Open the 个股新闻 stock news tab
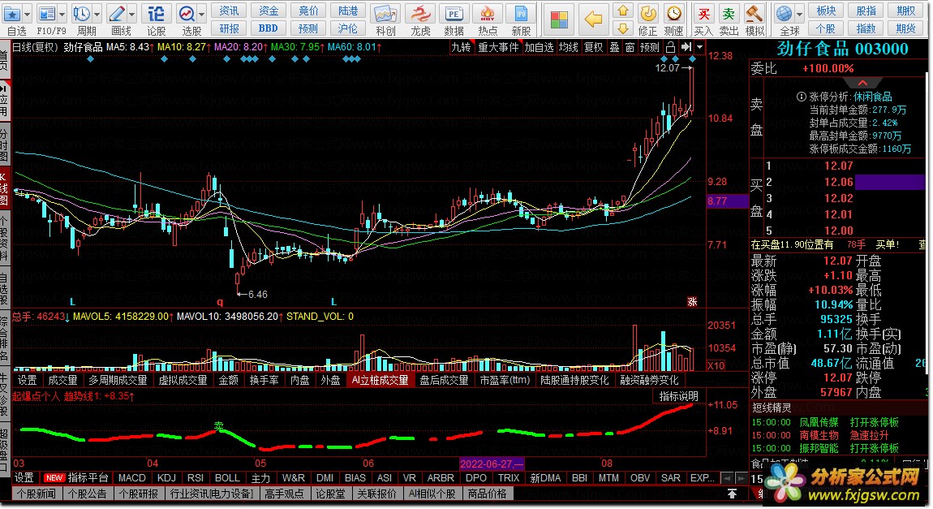The height and width of the screenshot is (509, 933). (x=37, y=494)
